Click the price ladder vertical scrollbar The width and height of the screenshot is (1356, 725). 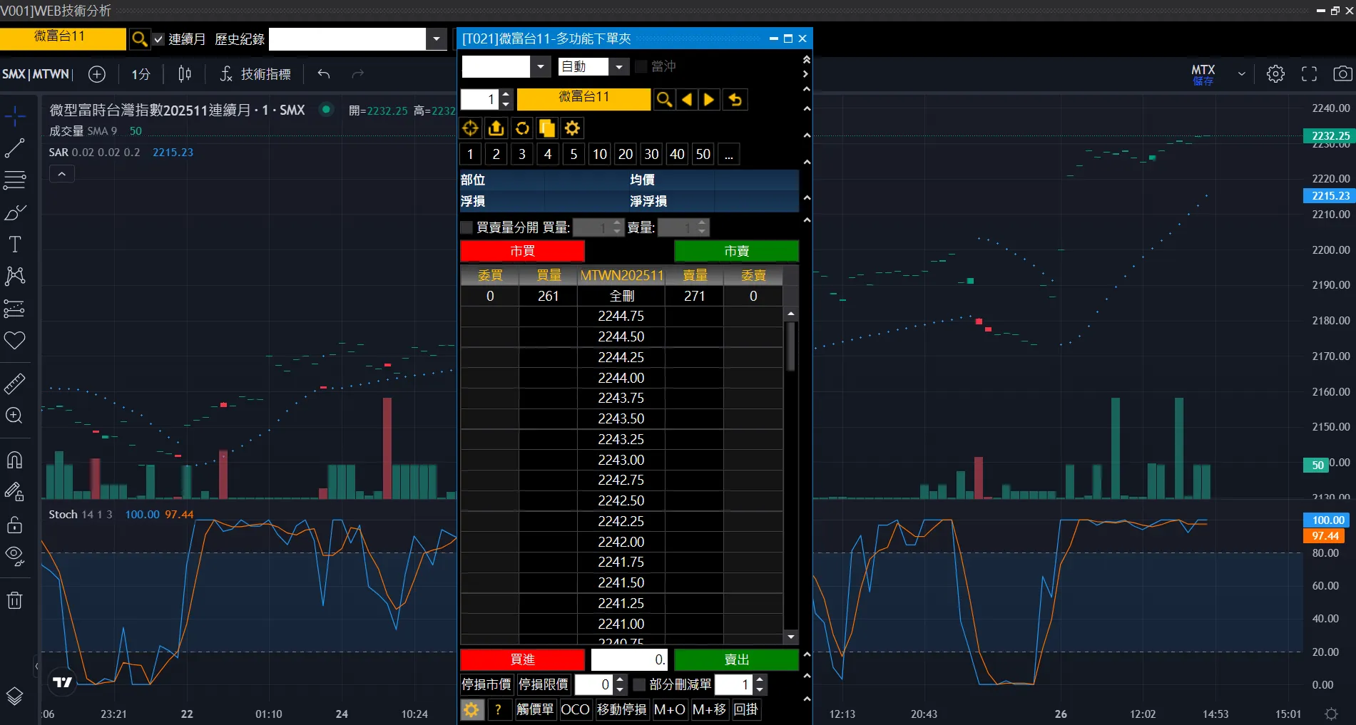point(790,346)
